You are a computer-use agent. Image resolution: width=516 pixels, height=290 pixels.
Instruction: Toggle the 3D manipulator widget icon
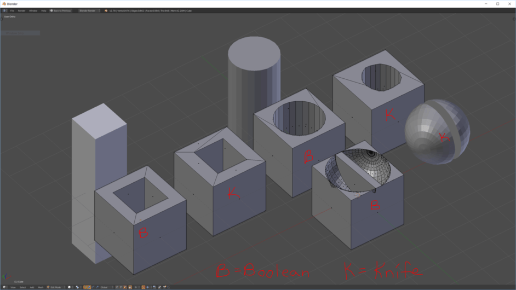click(85, 287)
